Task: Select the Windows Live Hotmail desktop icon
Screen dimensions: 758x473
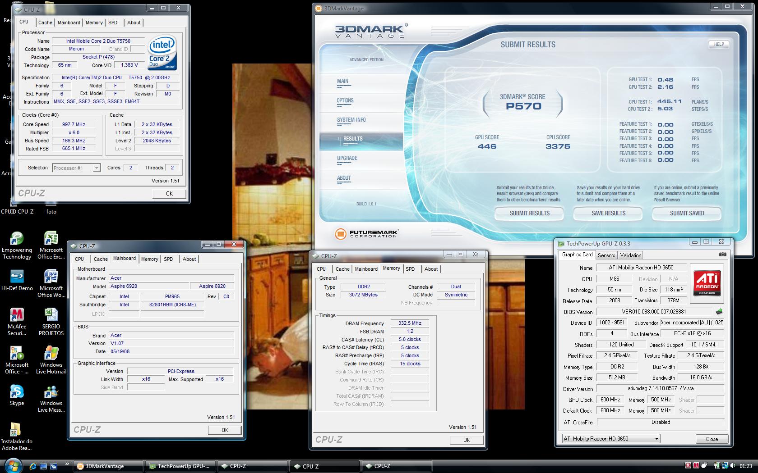Action: [x=51, y=360]
